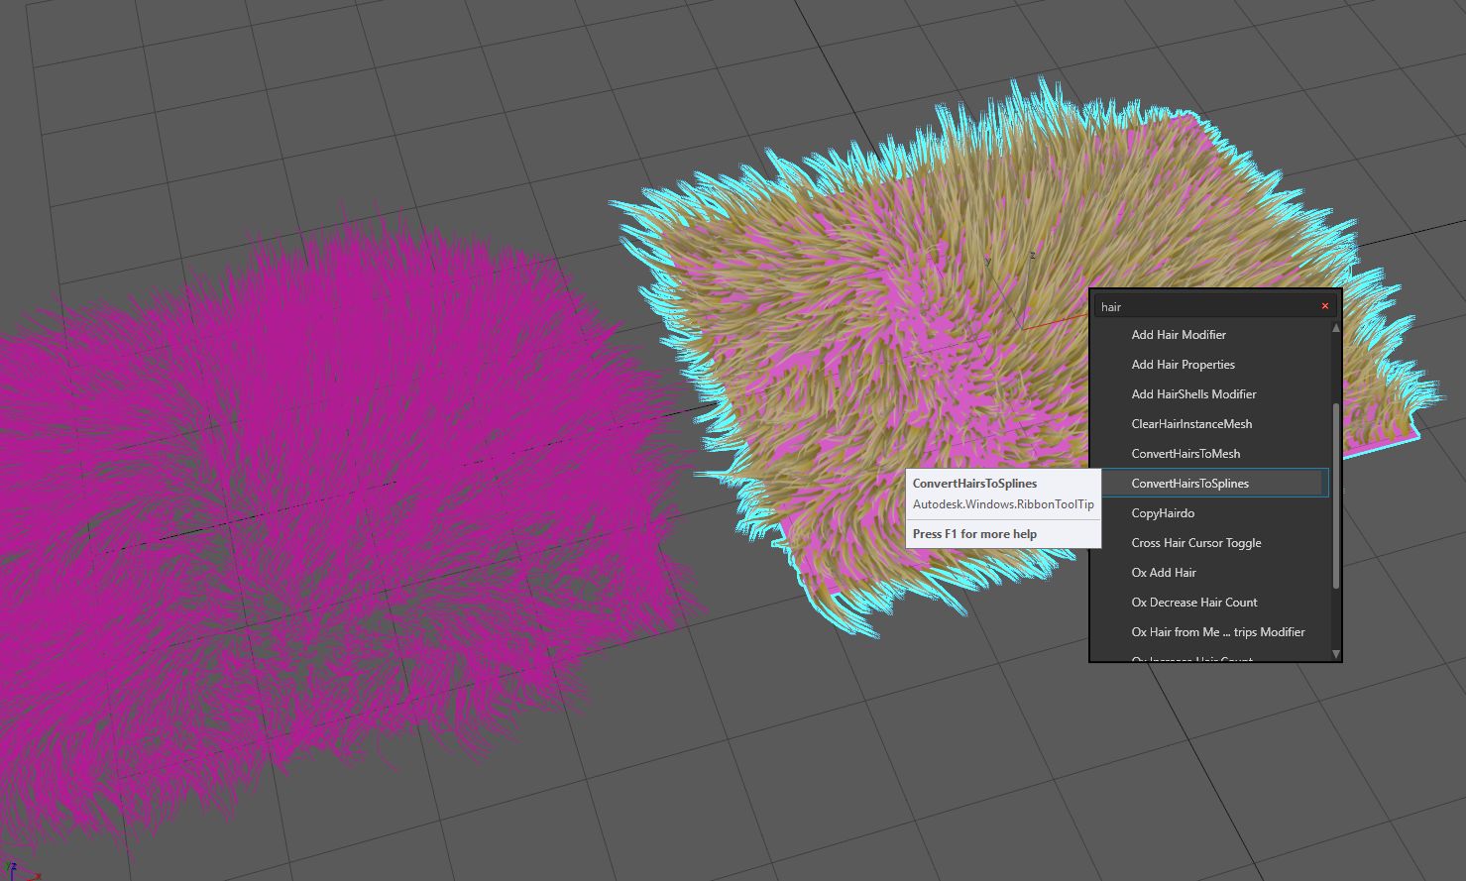The width and height of the screenshot is (1466, 881).
Task: Click the results list scrollbar thumb
Action: tap(1335, 496)
